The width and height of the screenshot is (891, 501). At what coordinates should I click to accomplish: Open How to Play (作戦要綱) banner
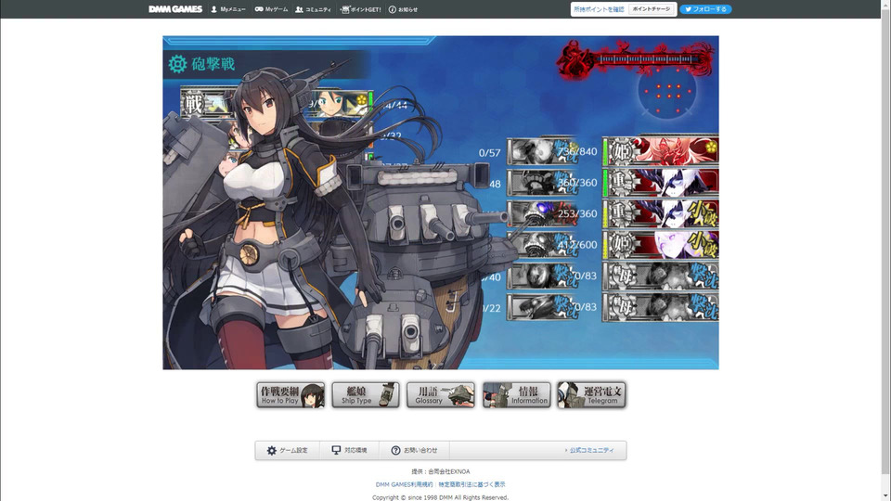[291, 395]
